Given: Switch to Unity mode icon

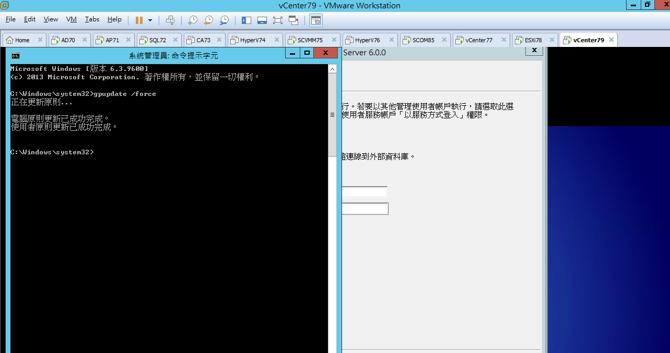Looking at the screenshot, I should 293,20.
